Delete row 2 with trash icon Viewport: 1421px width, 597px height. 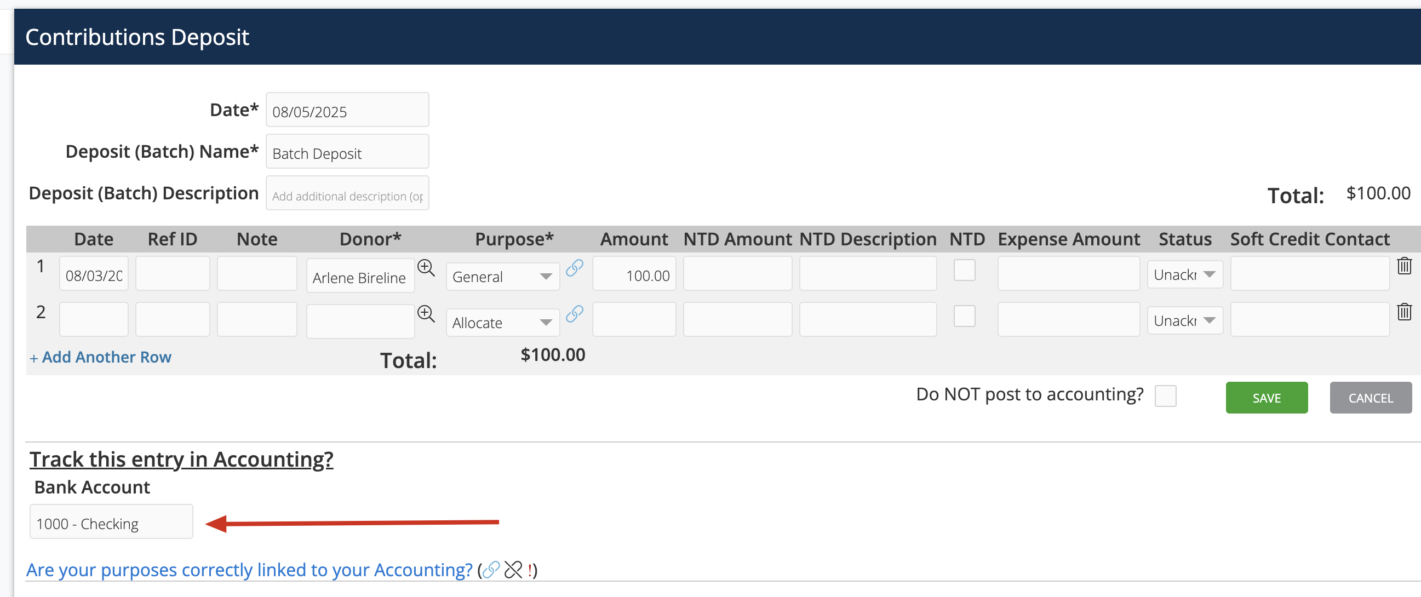[x=1404, y=312]
